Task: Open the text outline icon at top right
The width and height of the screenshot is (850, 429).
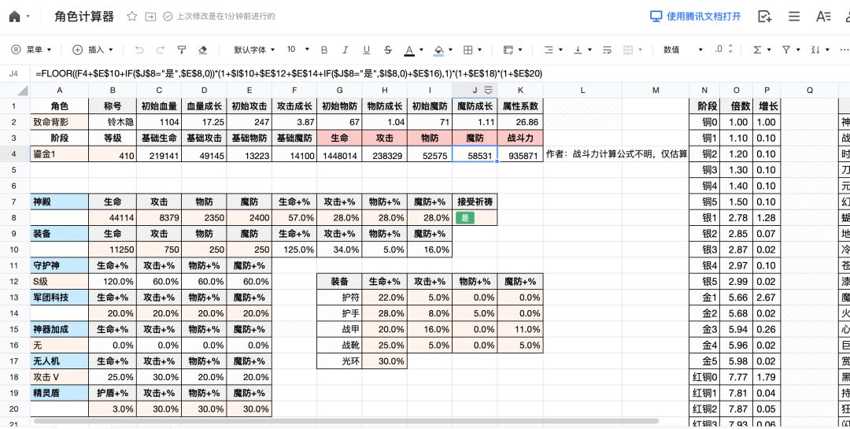Action: (x=823, y=17)
